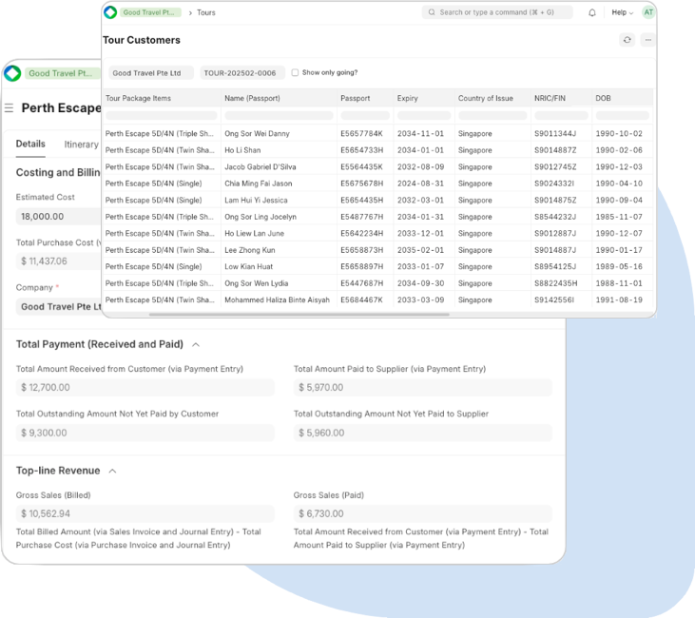This screenshot has width=695, height=618.
Task: Click the Passport column filter box
Action: click(365, 116)
